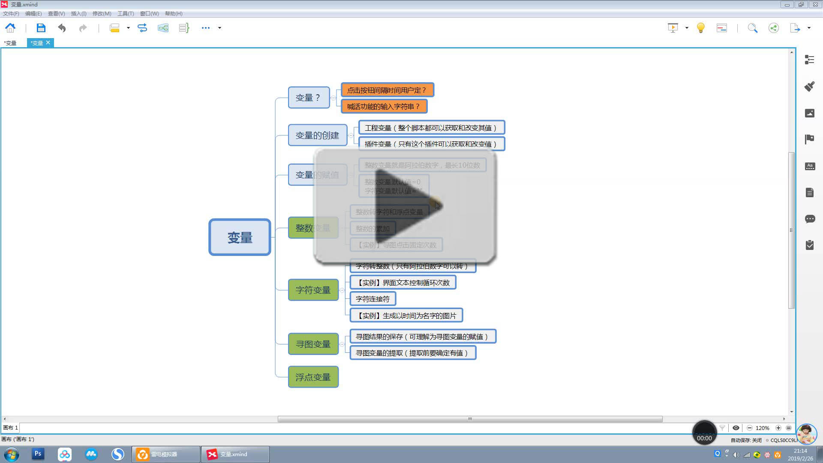Add a summary bracket to topics
This screenshot has height=463, width=823.
click(184, 28)
